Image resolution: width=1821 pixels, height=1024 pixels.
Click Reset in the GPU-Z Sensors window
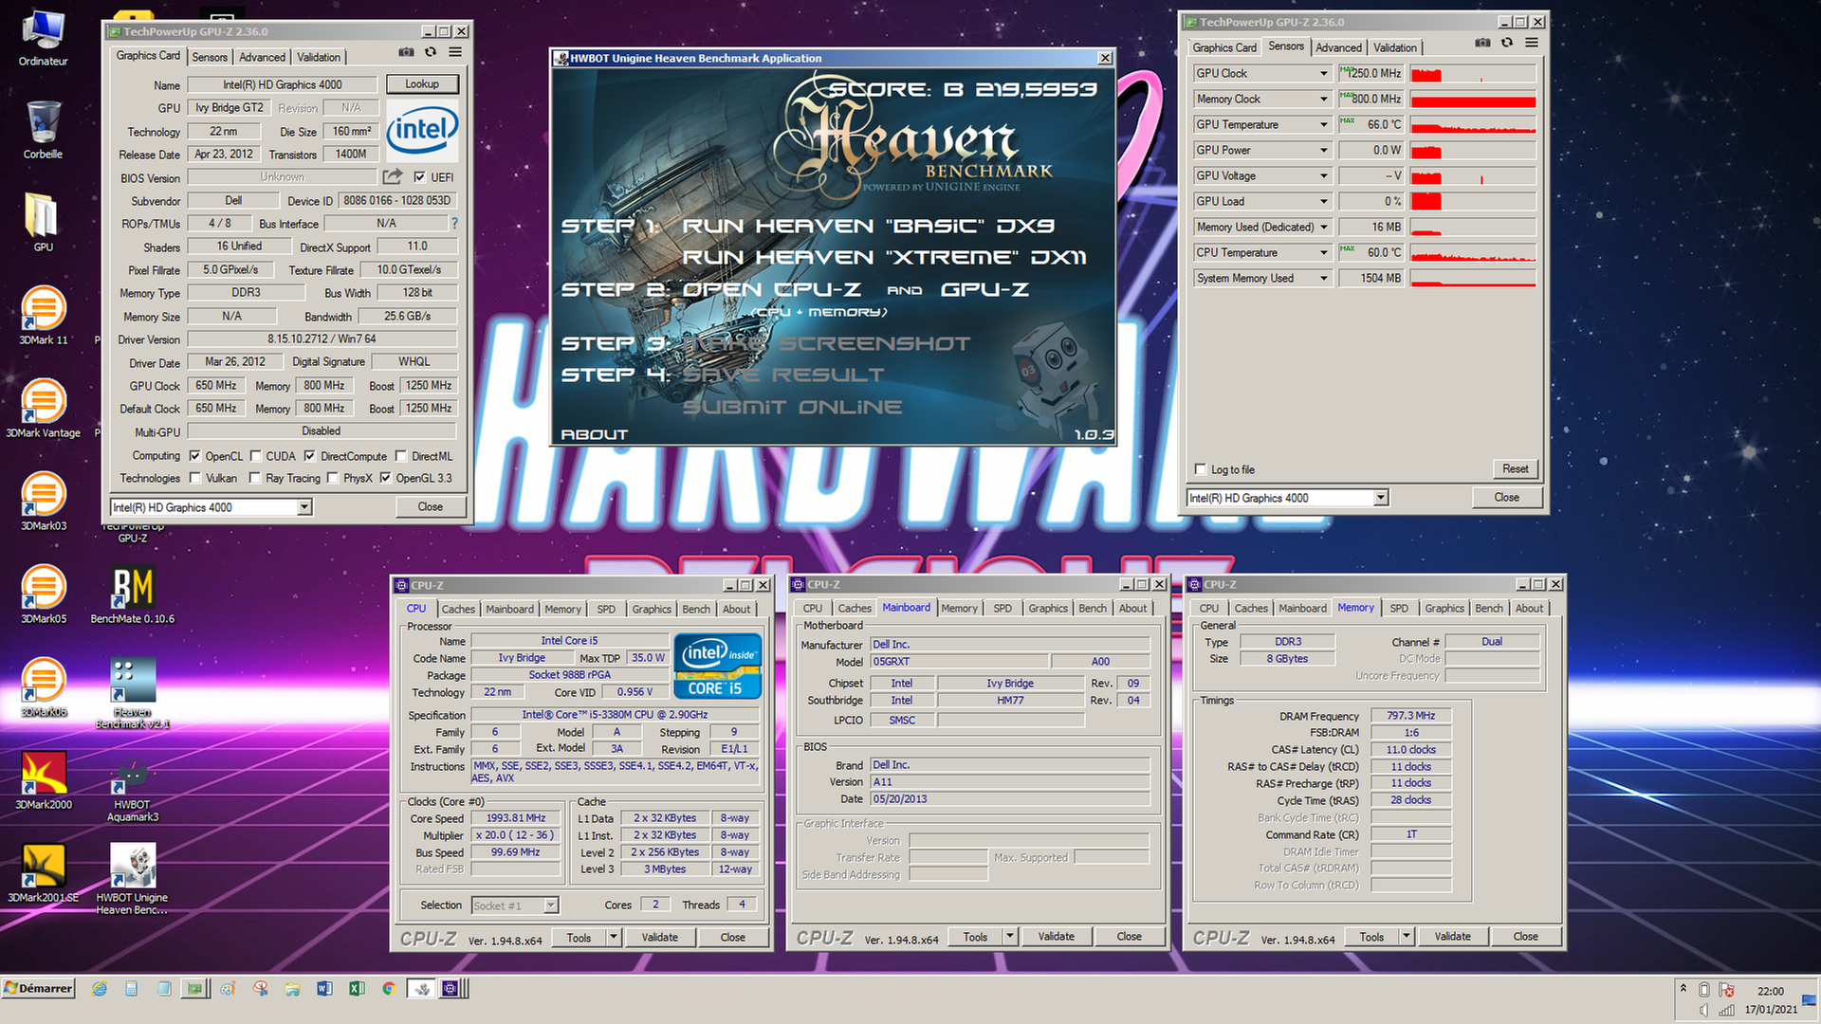[x=1515, y=469]
